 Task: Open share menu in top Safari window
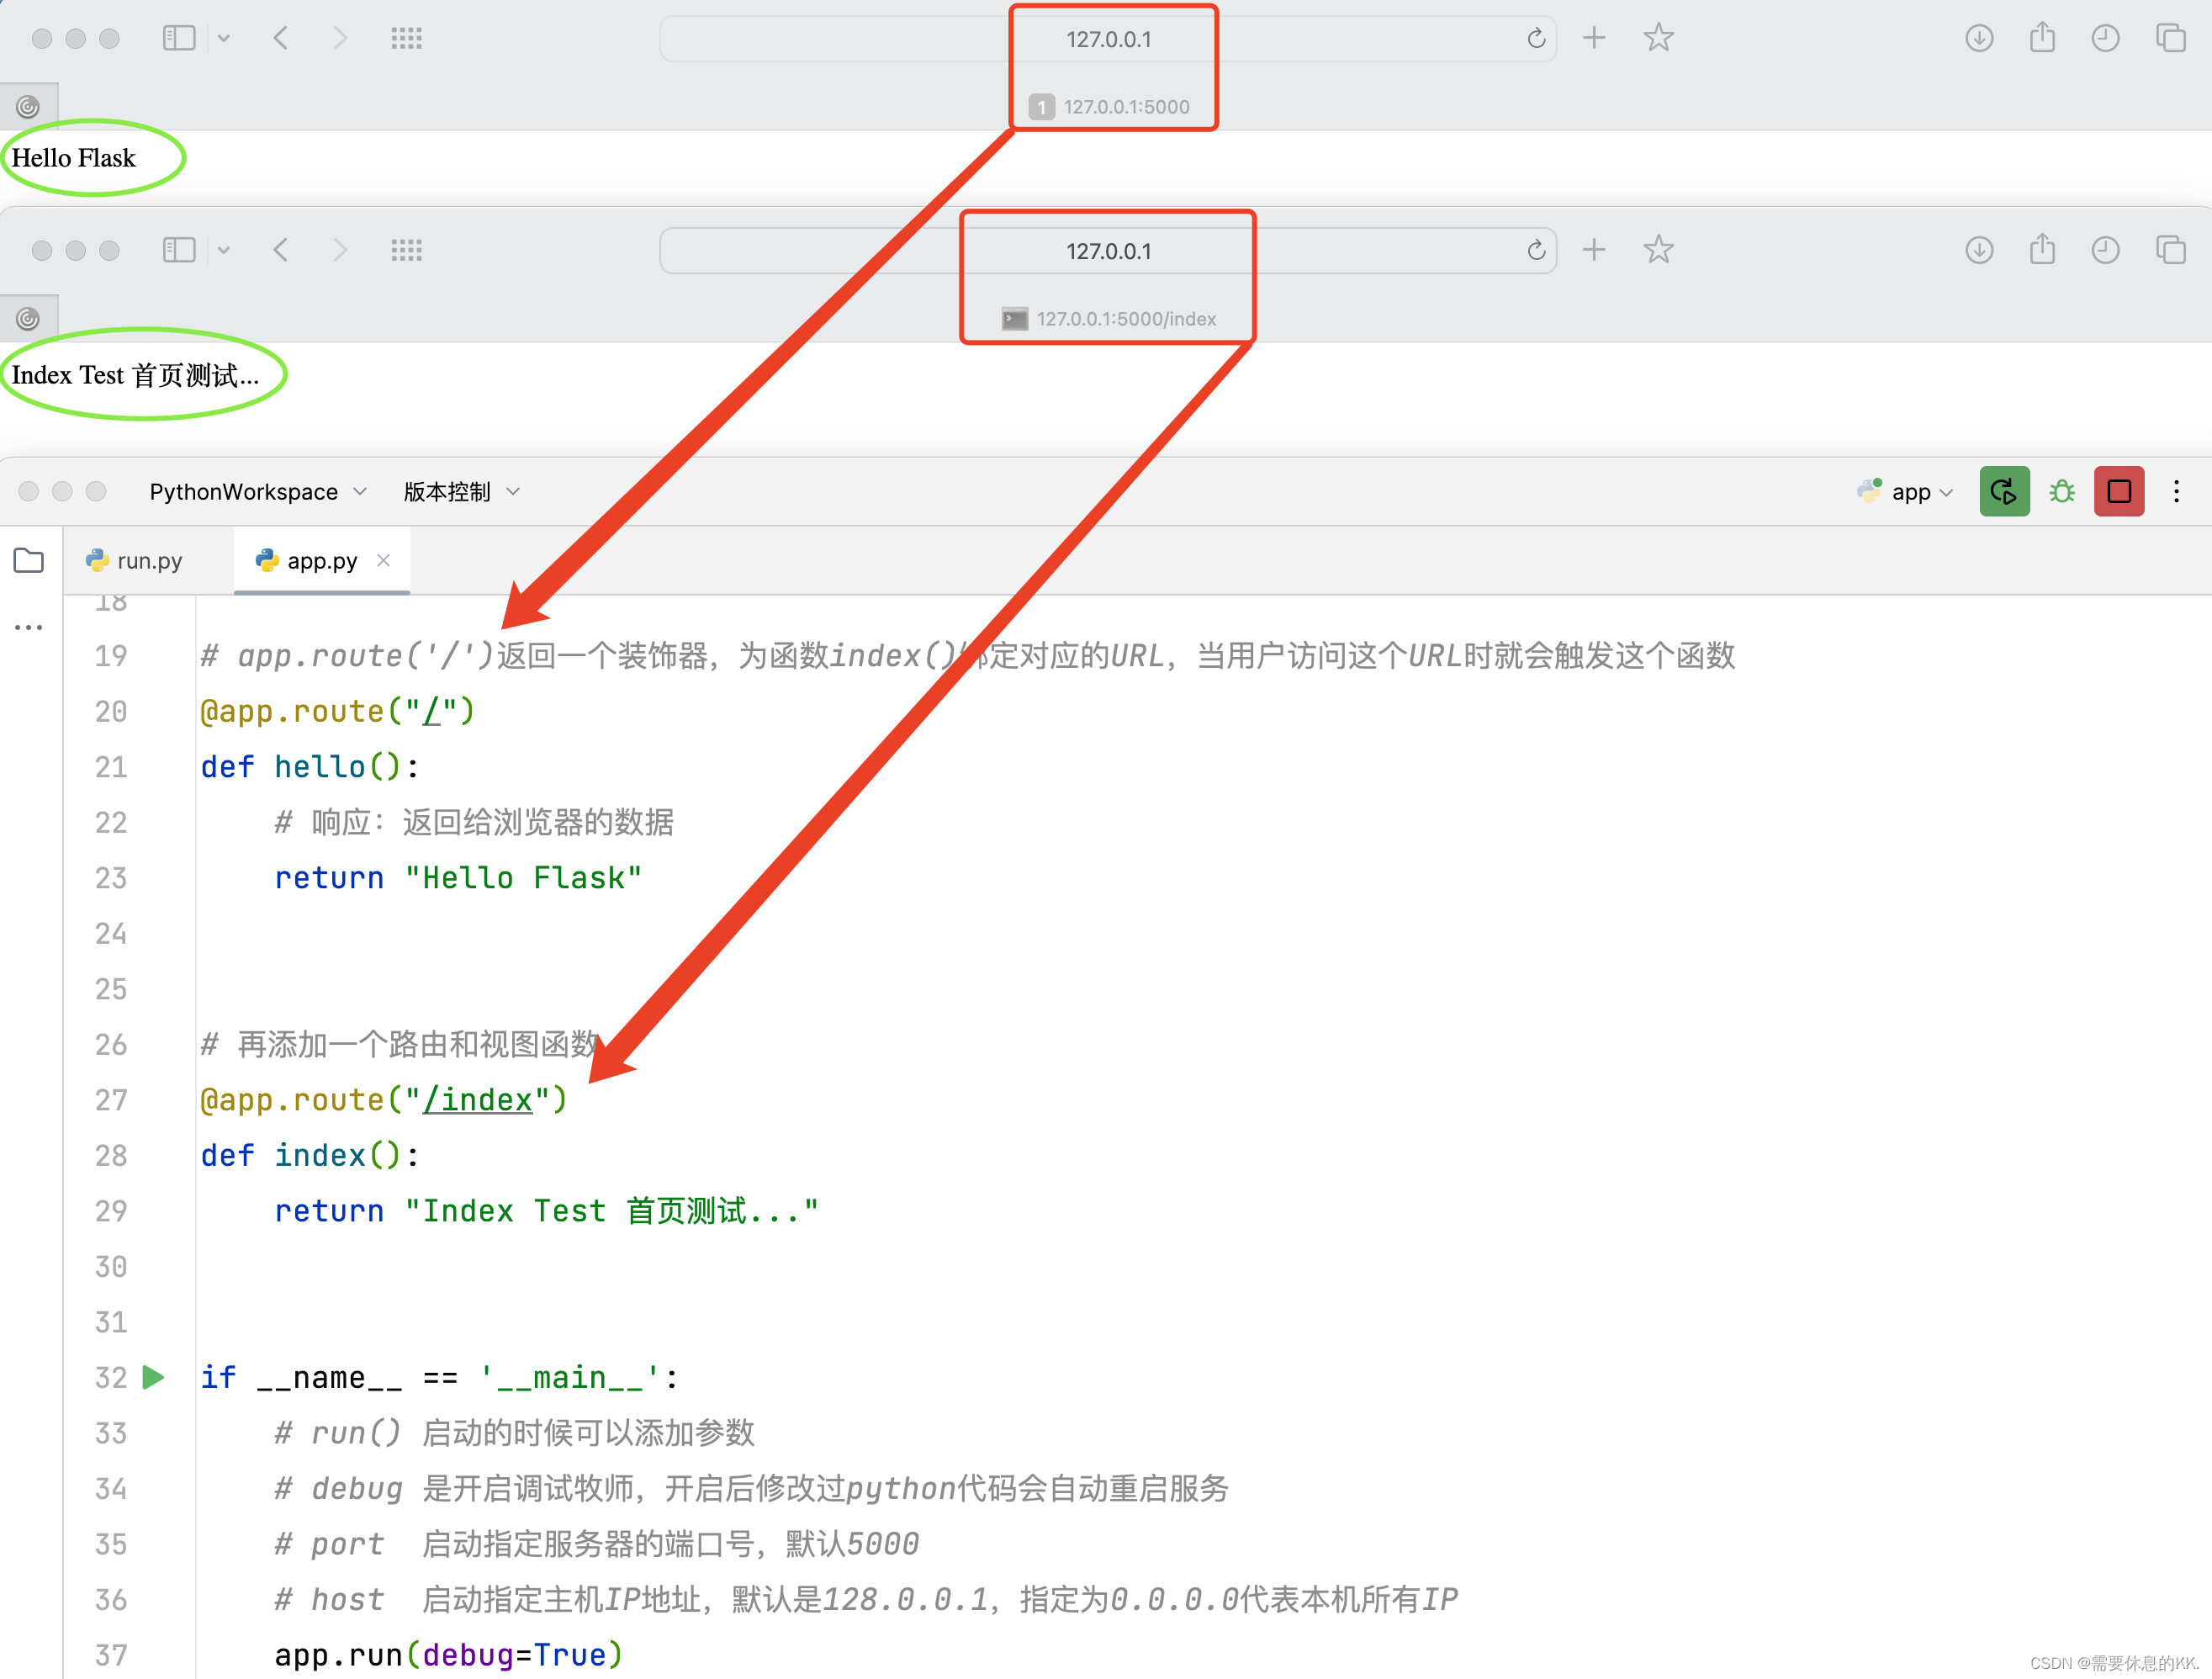point(2042,38)
